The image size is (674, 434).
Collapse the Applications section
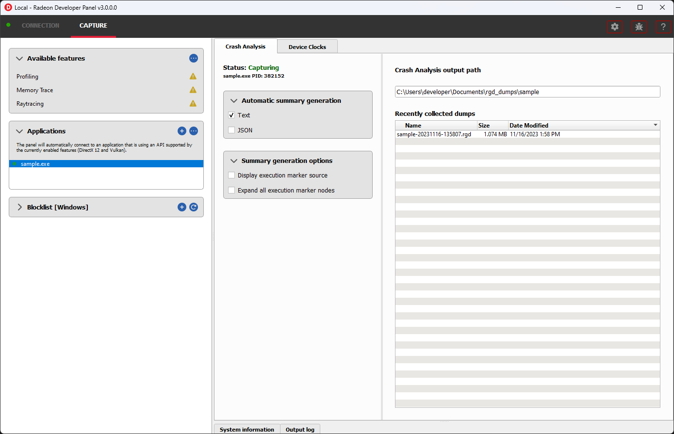pos(19,131)
